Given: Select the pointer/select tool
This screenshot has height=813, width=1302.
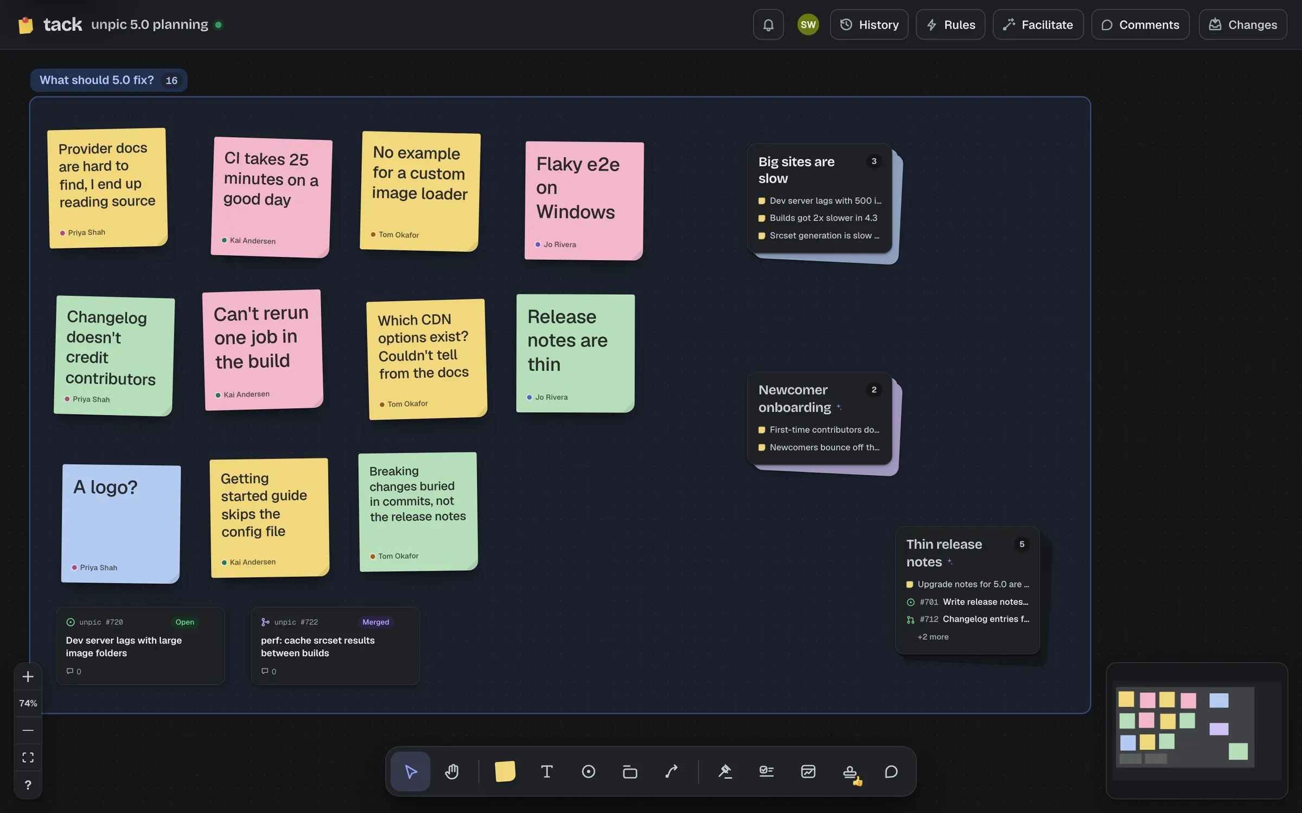Looking at the screenshot, I should click(411, 771).
